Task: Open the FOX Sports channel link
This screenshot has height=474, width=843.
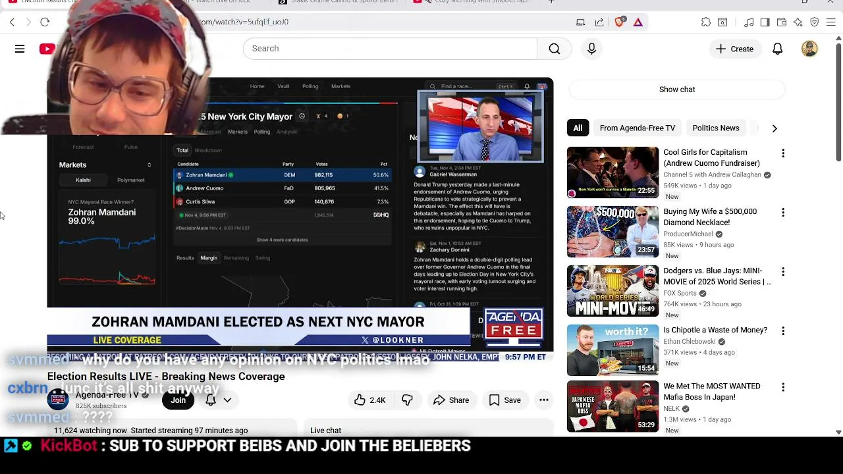Action: [680, 294]
